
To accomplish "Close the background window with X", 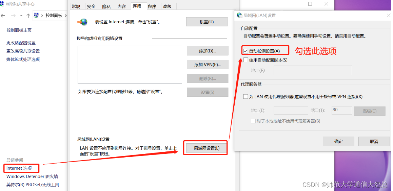I will (326, 4).
